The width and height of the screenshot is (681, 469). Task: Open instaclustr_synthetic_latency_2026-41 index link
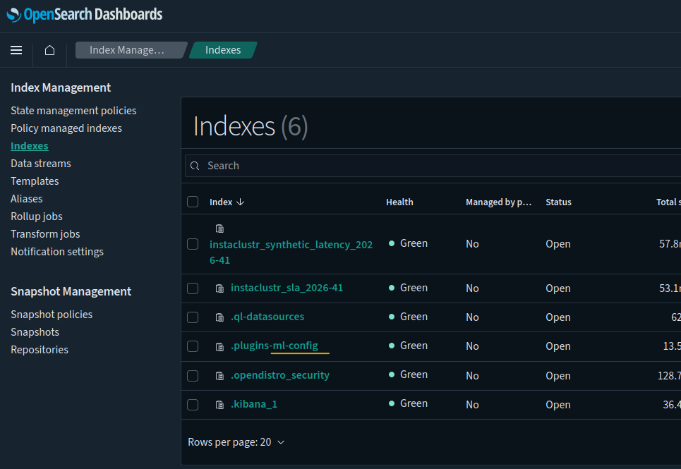tap(291, 252)
